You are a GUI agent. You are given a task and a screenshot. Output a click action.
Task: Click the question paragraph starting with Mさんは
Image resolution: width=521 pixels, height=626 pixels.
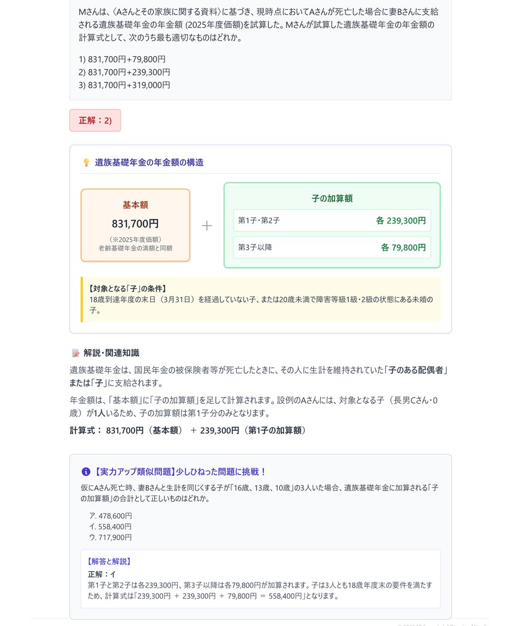click(x=258, y=25)
